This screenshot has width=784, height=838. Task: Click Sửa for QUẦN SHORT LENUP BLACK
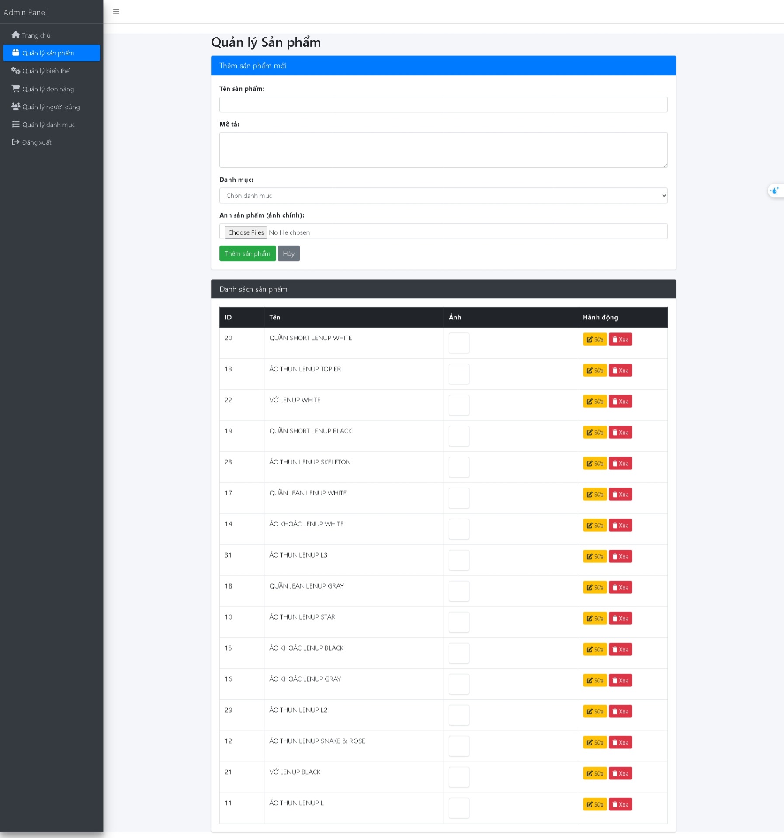pyautogui.click(x=595, y=433)
